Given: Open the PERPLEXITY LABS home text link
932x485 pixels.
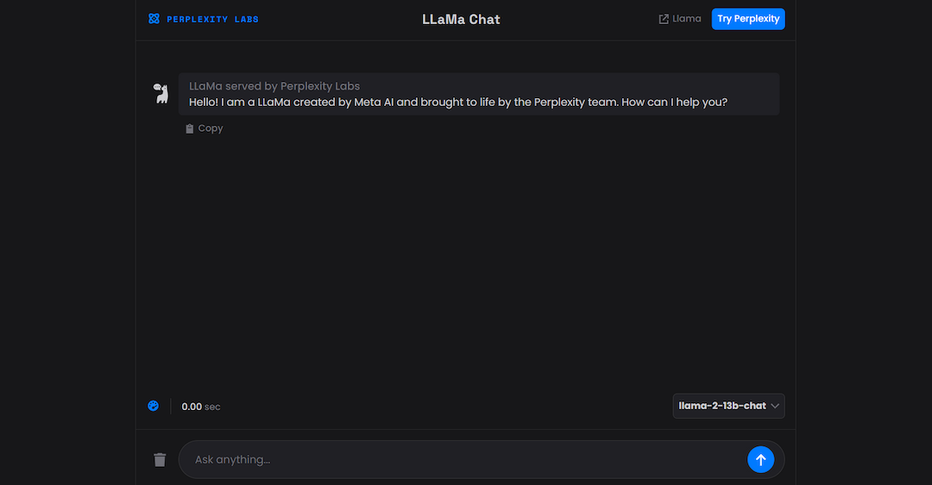Looking at the screenshot, I should (213, 20).
